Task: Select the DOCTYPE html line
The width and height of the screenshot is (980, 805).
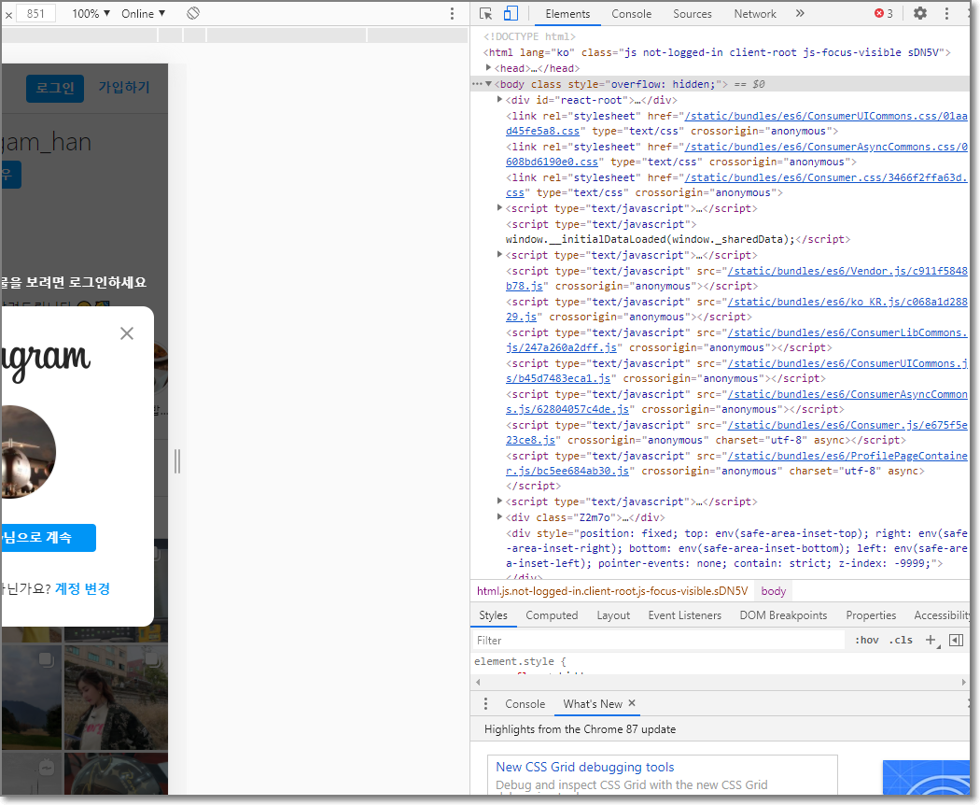Action: [529, 36]
